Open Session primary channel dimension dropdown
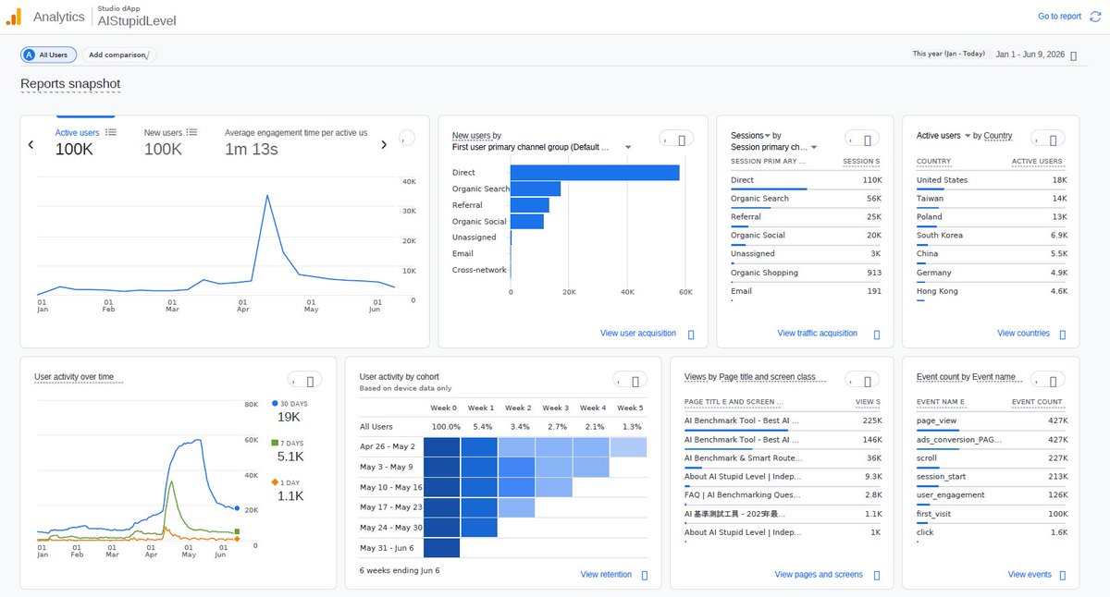 (814, 147)
